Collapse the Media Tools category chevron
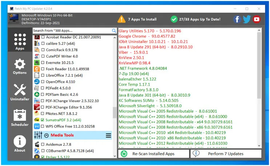 (x=46, y=136)
